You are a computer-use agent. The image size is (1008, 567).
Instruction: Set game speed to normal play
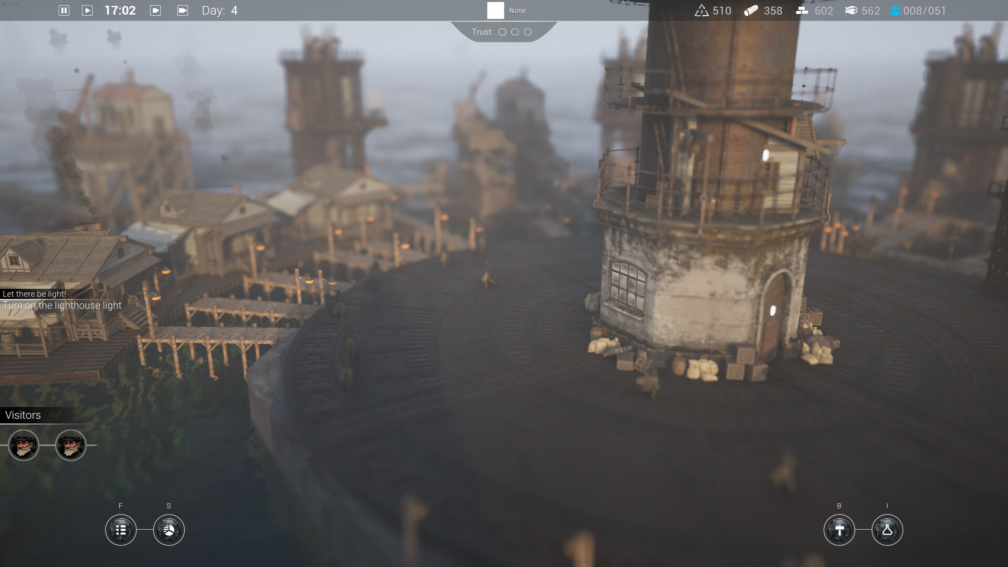87,11
